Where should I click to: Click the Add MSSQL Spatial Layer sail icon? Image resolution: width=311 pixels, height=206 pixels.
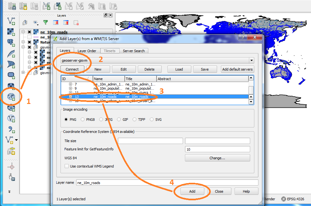pyautogui.click(x=11, y=64)
